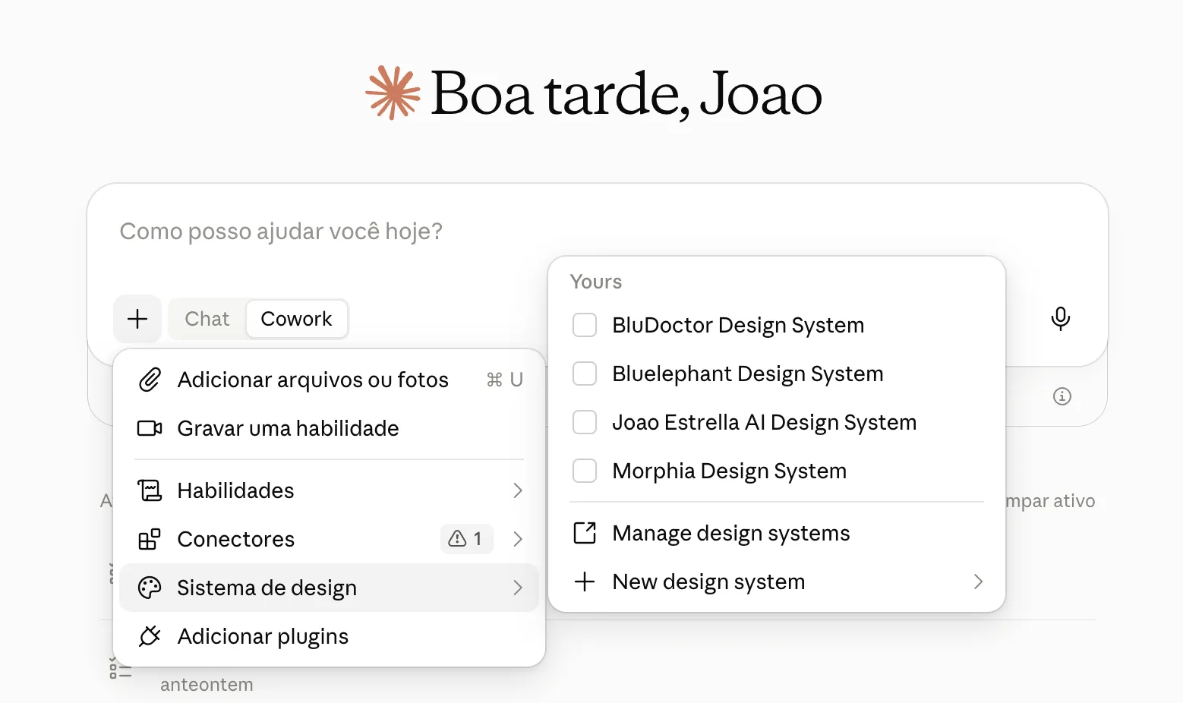Select Gravar uma habilidade menu item
This screenshot has height=703, width=1183.
(330, 428)
